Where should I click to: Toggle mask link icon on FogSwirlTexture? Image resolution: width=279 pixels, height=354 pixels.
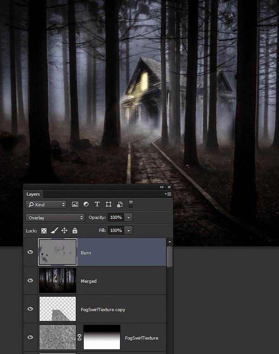pyautogui.click(x=80, y=338)
